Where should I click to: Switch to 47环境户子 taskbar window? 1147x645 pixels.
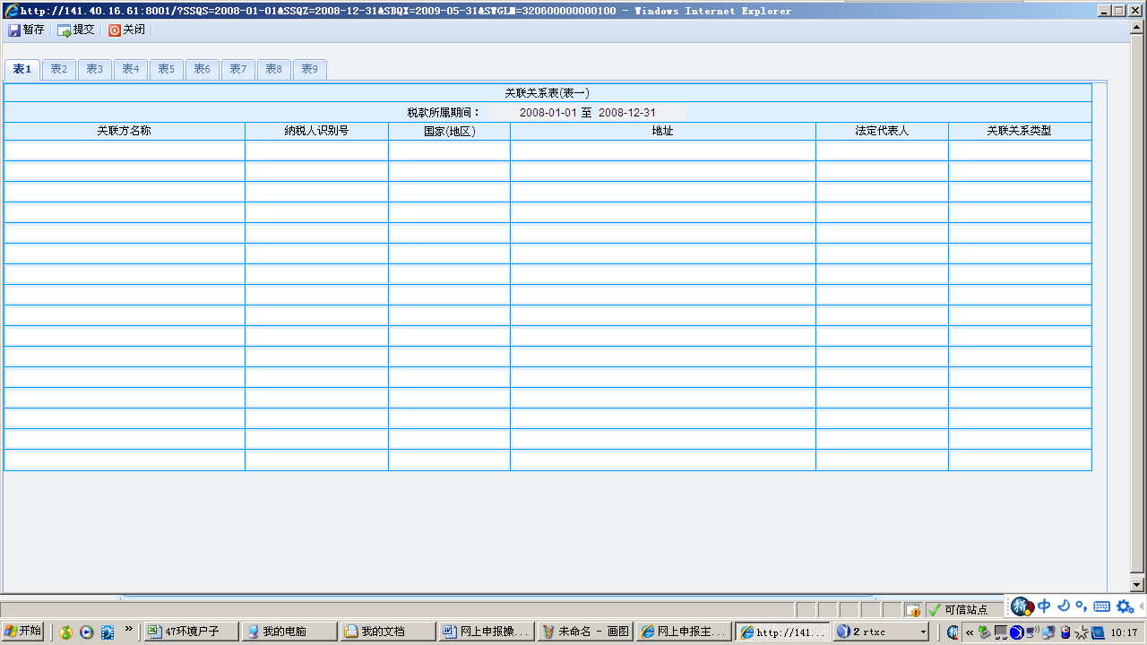(192, 632)
